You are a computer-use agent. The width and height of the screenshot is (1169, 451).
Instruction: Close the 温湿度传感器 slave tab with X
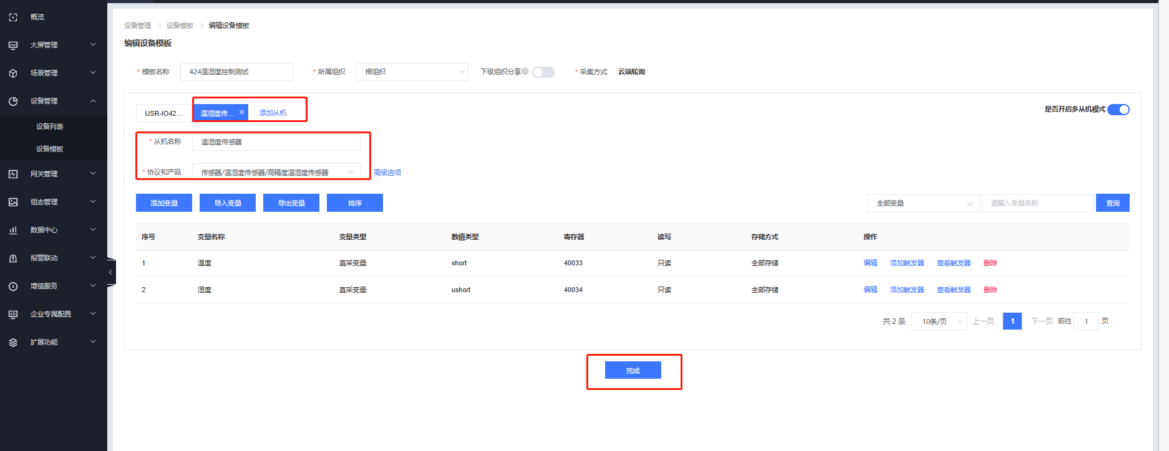tap(241, 112)
